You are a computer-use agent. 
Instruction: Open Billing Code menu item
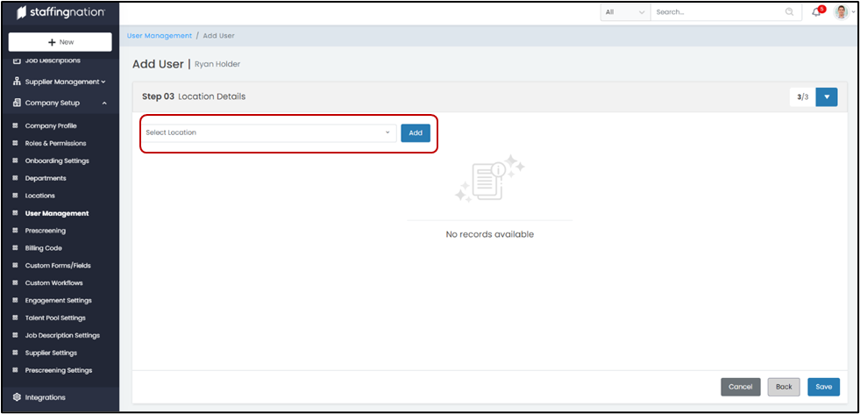tap(43, 248)
